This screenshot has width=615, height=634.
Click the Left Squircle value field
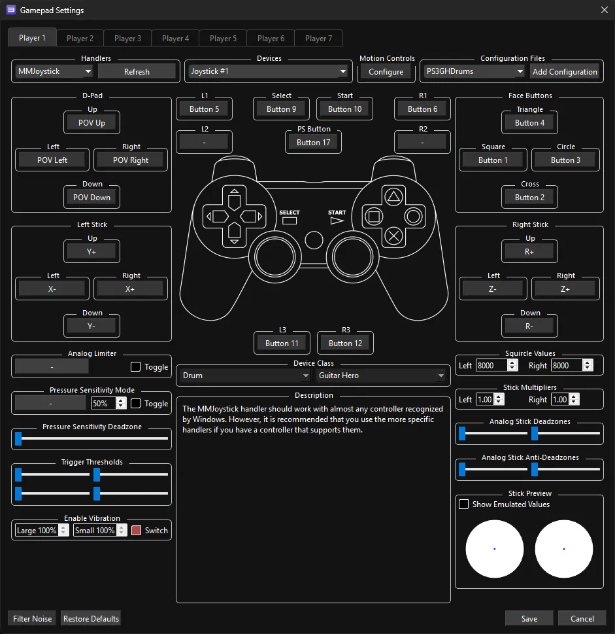[491, 366]
